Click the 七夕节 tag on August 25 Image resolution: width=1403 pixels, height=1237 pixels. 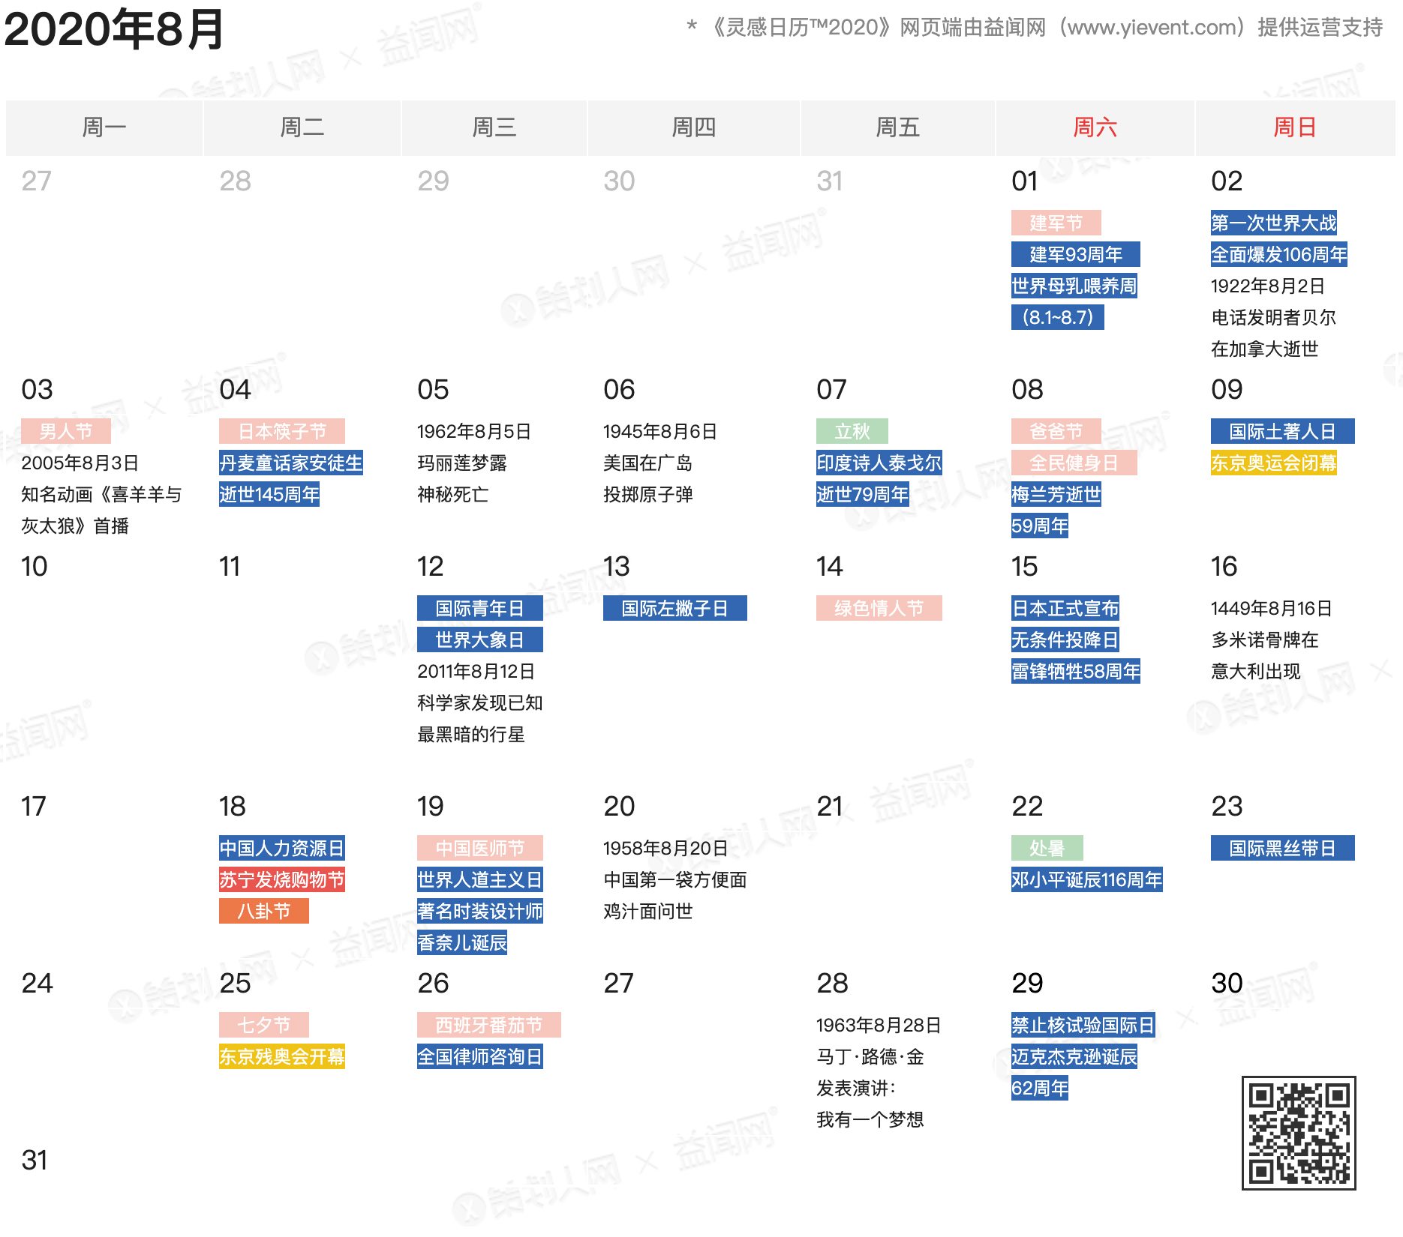tap(263, 1024)
